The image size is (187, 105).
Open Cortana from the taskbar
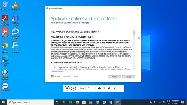57,102
